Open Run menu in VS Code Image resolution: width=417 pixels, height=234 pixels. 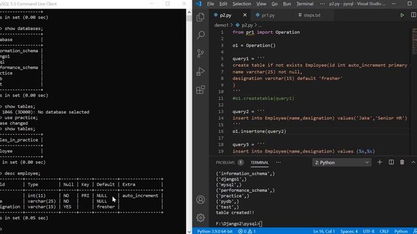click(x=287, y=4)
